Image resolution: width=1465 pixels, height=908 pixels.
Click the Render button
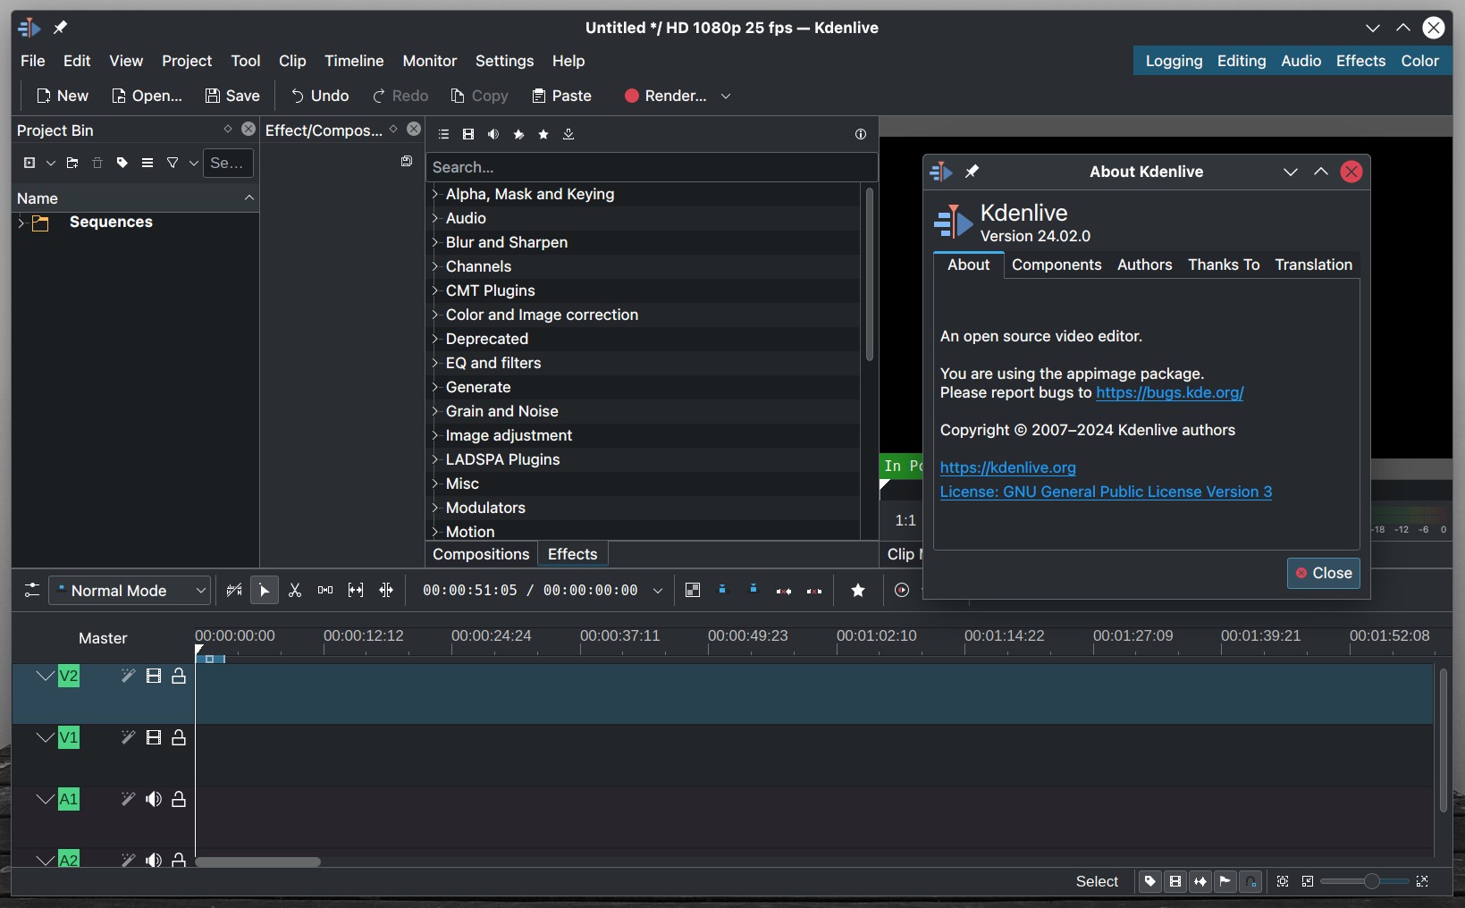(x=666, y=96)
